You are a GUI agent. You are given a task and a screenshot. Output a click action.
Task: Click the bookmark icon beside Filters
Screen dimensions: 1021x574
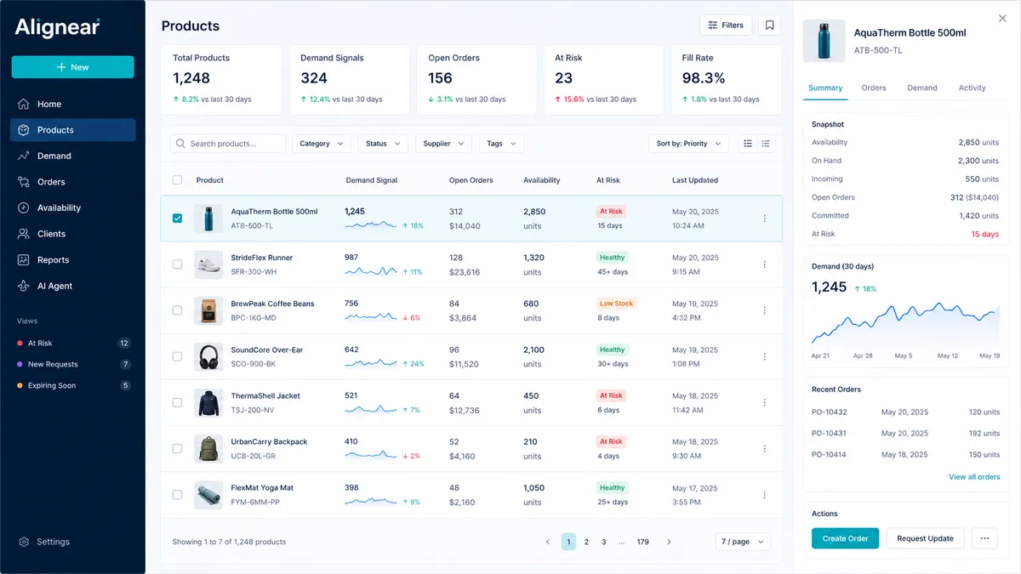pos(769,26)
